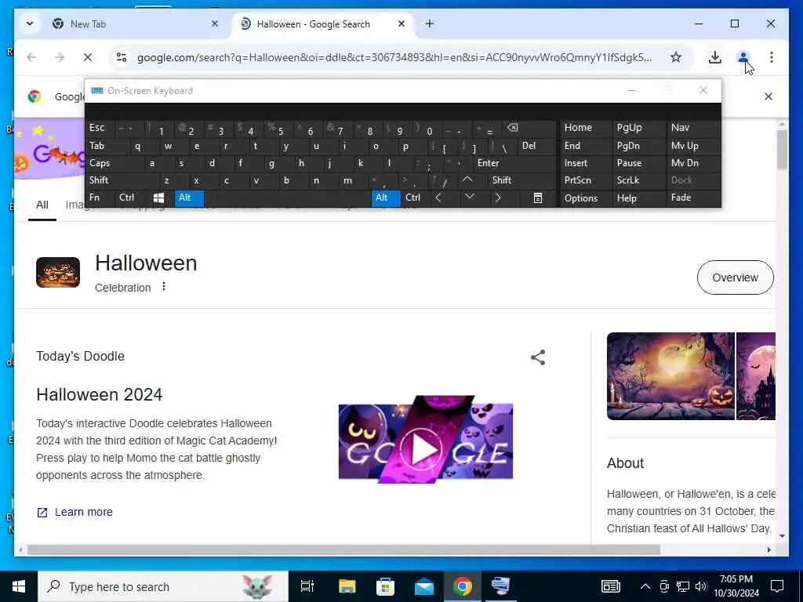Go back to previous page in Chrome
Viewport: 803px width, 602px height.
[31, 57]
